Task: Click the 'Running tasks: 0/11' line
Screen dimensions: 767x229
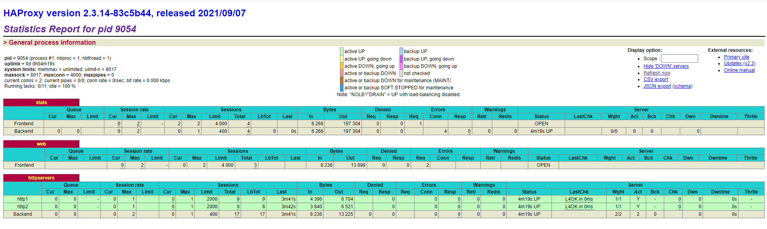Action: (x=40, y=86)
